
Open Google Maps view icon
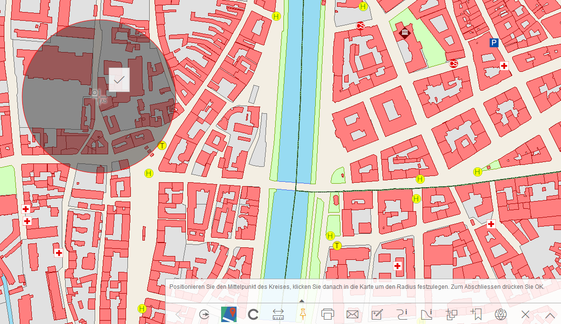(228, 314)
